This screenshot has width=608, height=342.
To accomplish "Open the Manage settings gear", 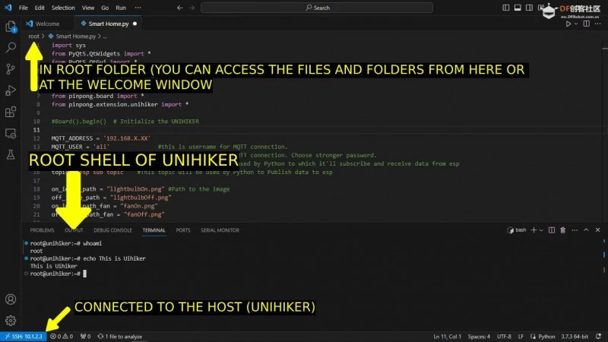I will (x=11, y=321).
